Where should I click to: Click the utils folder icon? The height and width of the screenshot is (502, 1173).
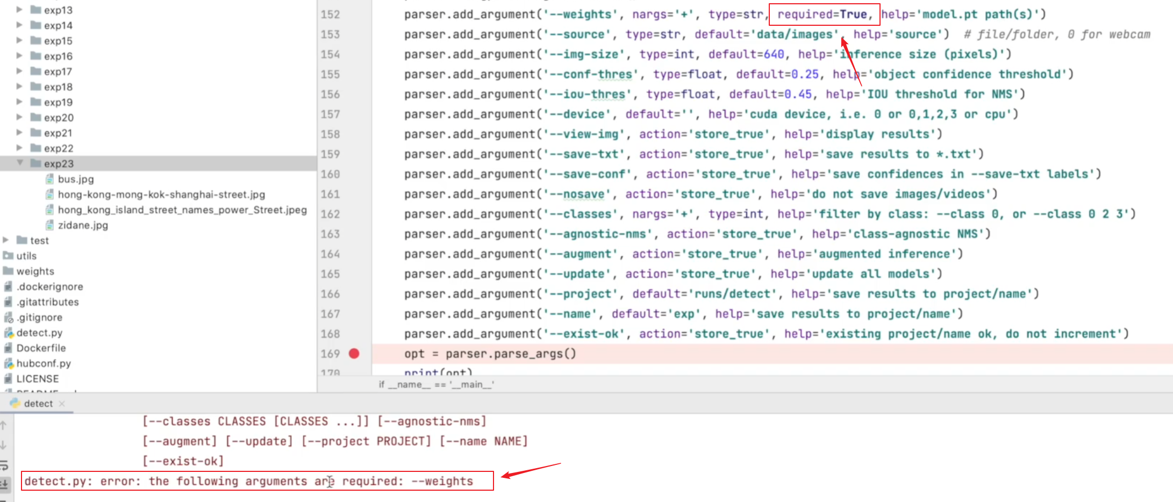[8, 255]
